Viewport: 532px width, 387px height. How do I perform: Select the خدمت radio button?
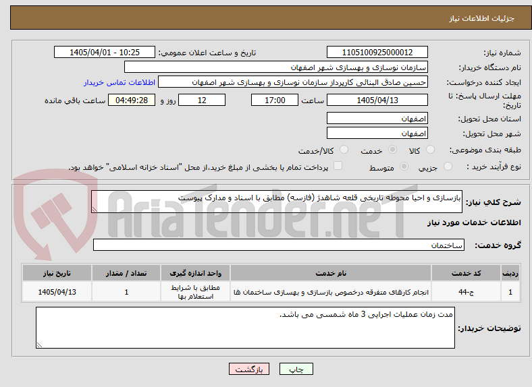pos(392,150)
